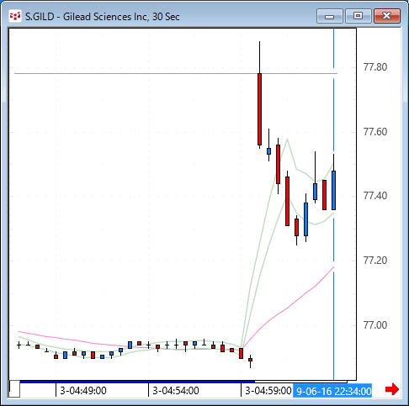
Task: Click the gray horizontal price line near 77.78
Action: pyautogui.click(x=176, y=74)
